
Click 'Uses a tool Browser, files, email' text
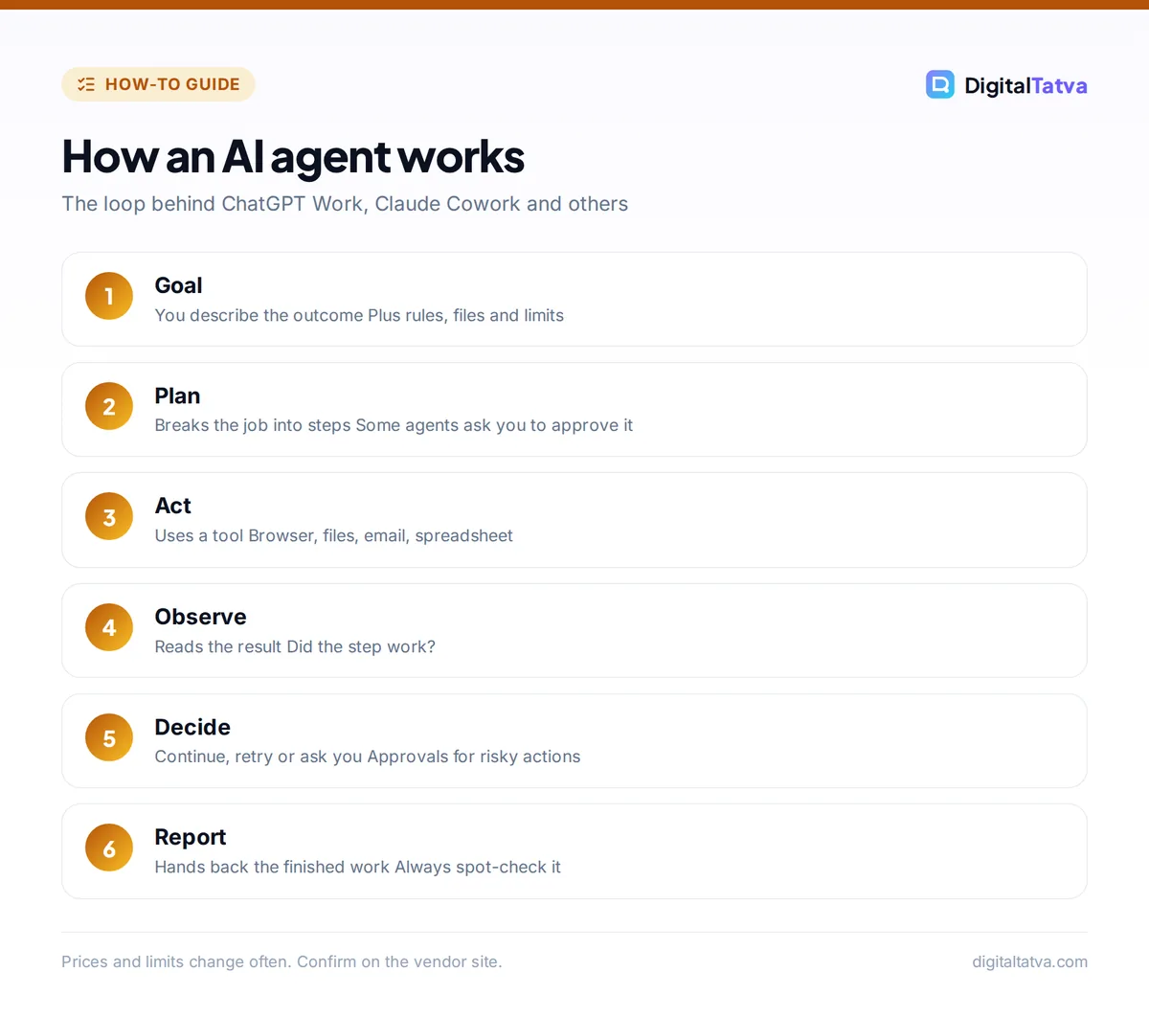coord(334,535)
